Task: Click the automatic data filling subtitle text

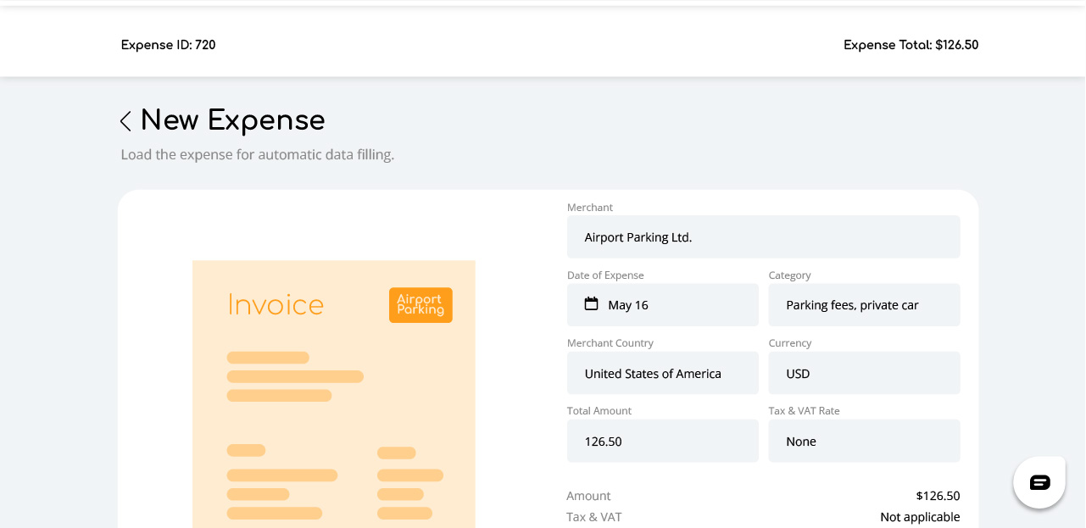Action: click(x=258, y=154)
